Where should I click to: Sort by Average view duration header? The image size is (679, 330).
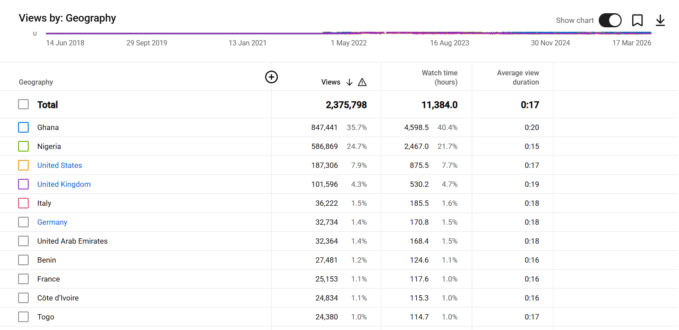[x=518, y=78]
